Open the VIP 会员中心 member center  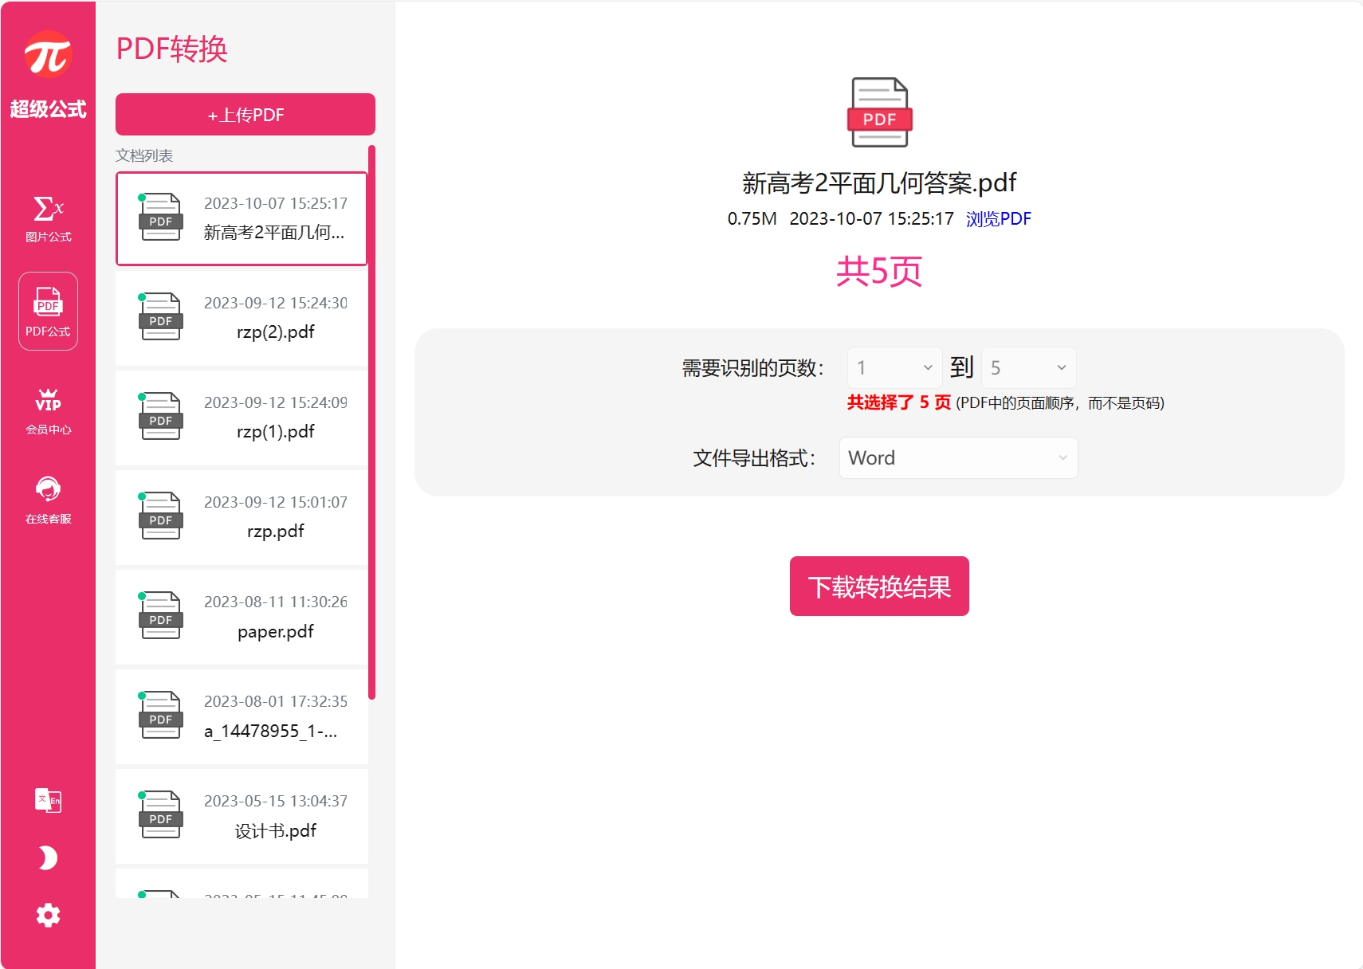click(x=48, y=410)
